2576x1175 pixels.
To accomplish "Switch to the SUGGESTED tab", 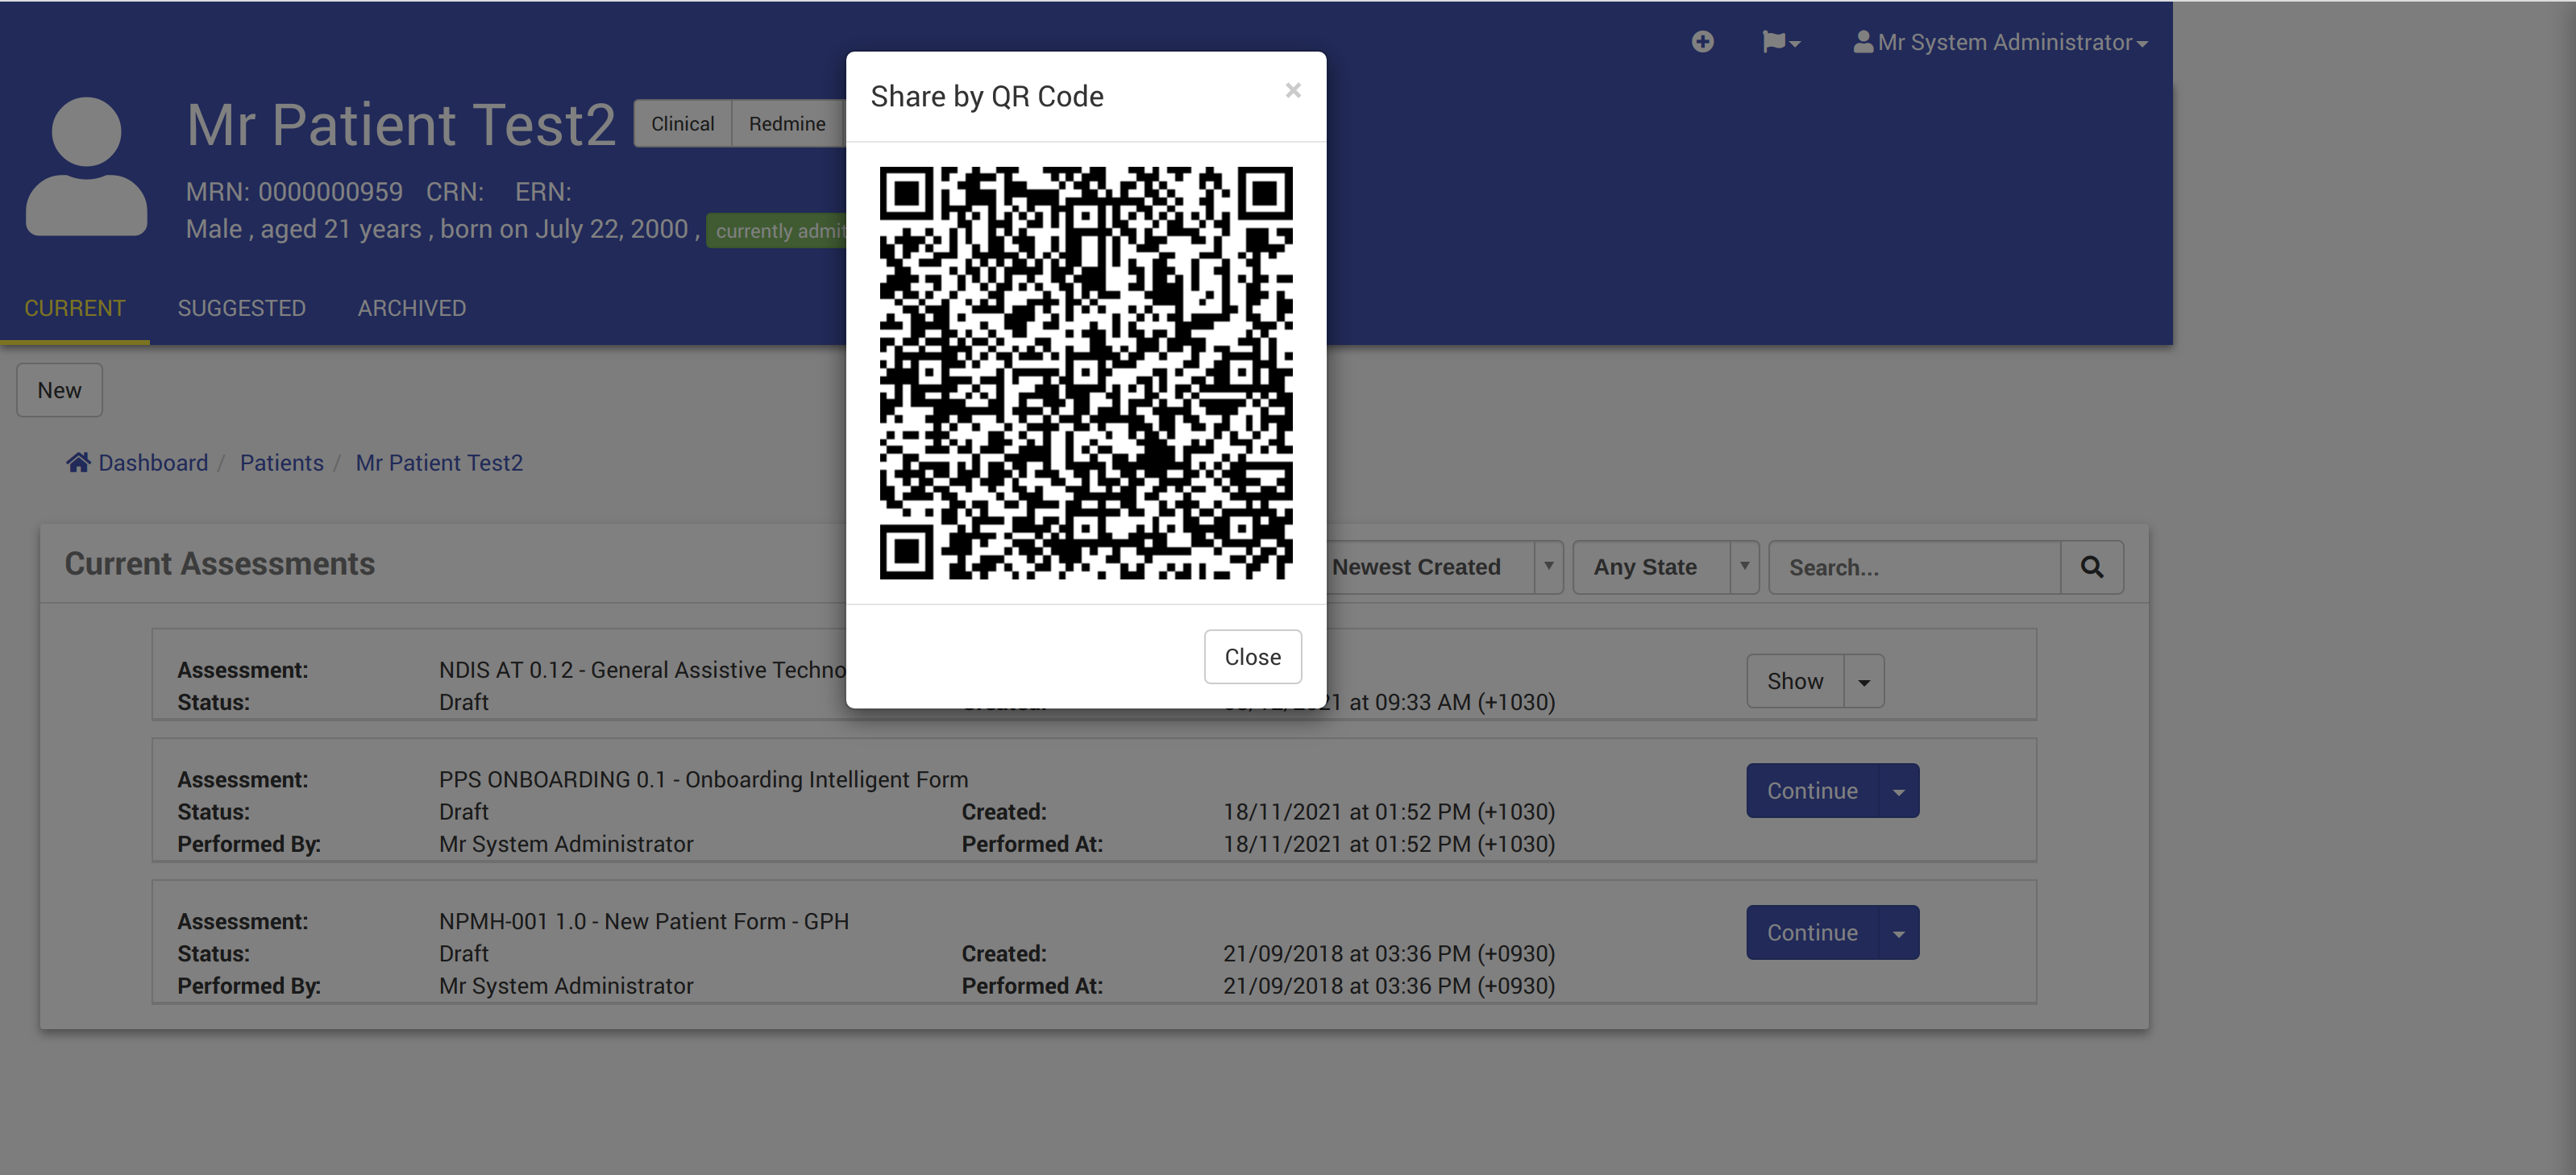I will 241,308.
